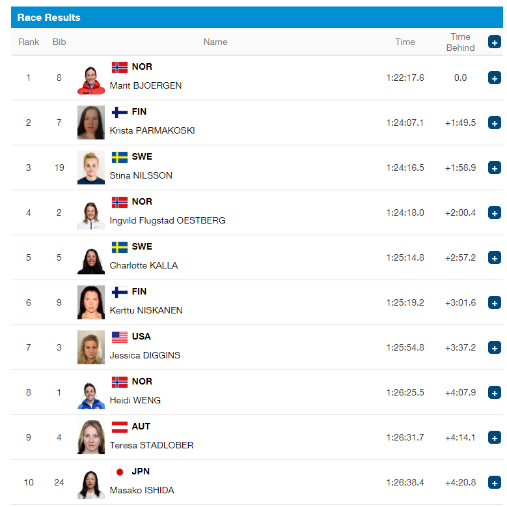
Task: Open plus icon for Stina NILSSON
Action: (494, 167)
